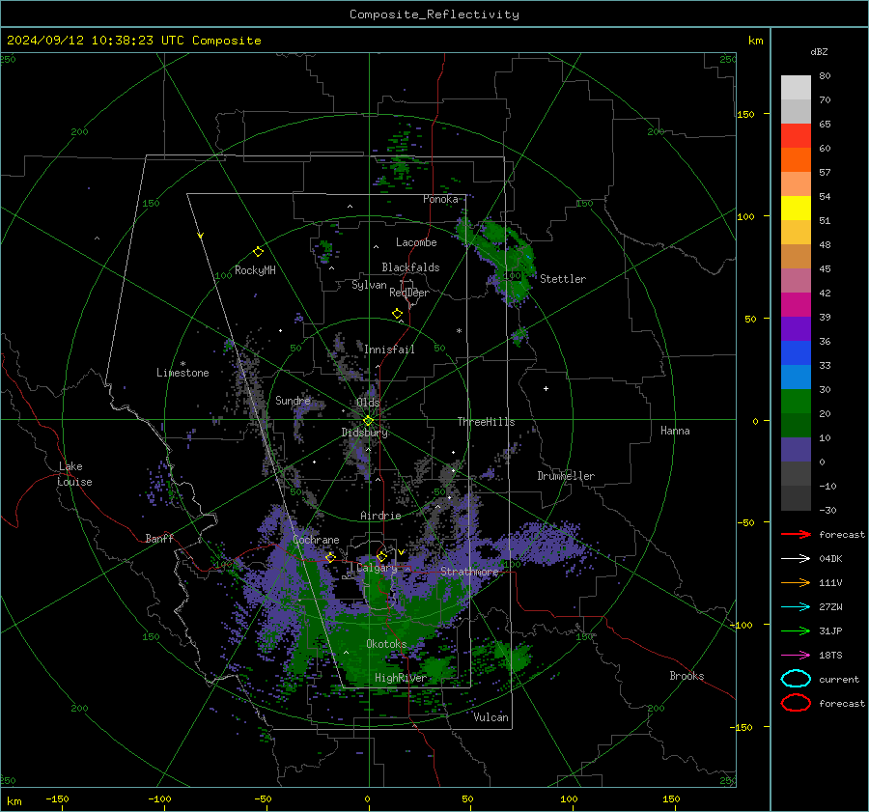The width and height of the screenshot is (869, 812).
Task: Click the Didsbury town label
Action: point(364,433)
